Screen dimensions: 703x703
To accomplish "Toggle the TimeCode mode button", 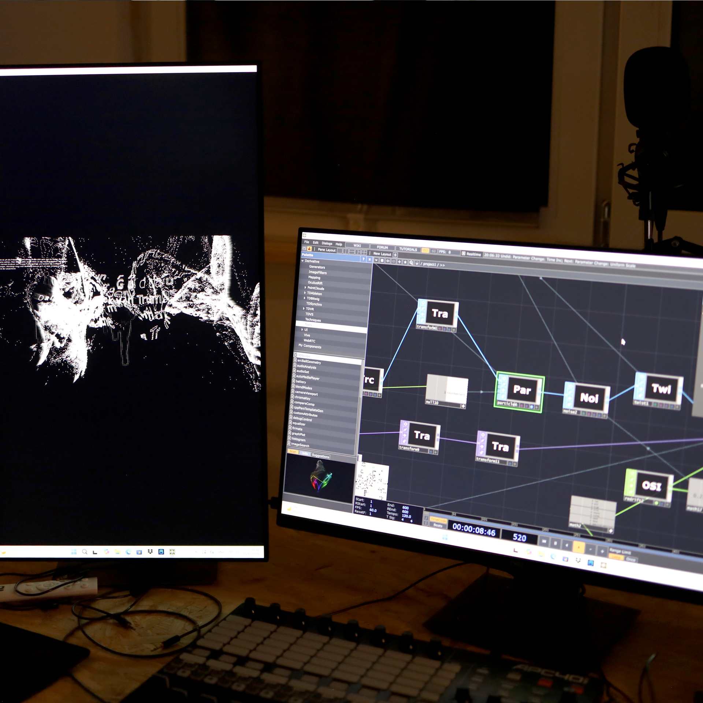I will coord(438,520).
